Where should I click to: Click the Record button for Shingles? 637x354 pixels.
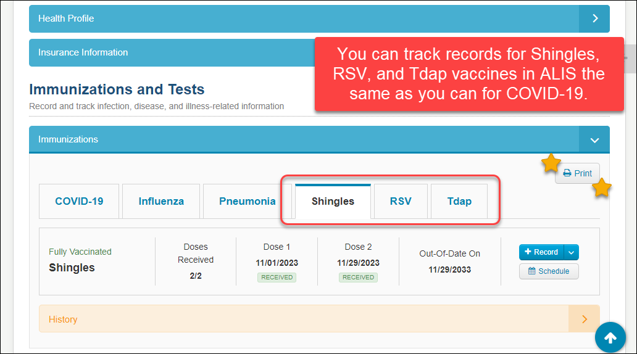coord(541,252)
